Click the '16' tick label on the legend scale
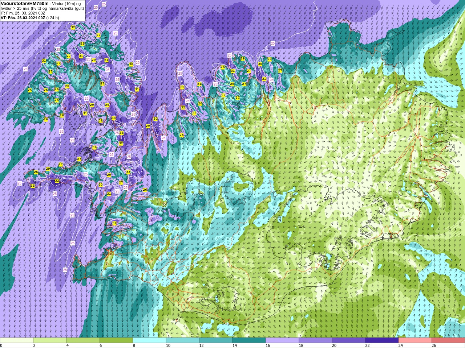This screenshot has width=465, height=348. click(268, 345)
